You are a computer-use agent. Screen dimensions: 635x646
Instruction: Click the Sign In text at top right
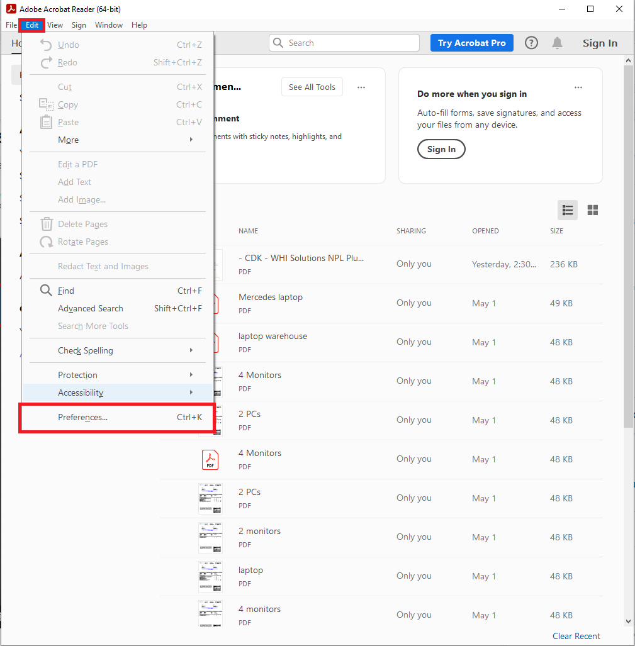(600, 43)
